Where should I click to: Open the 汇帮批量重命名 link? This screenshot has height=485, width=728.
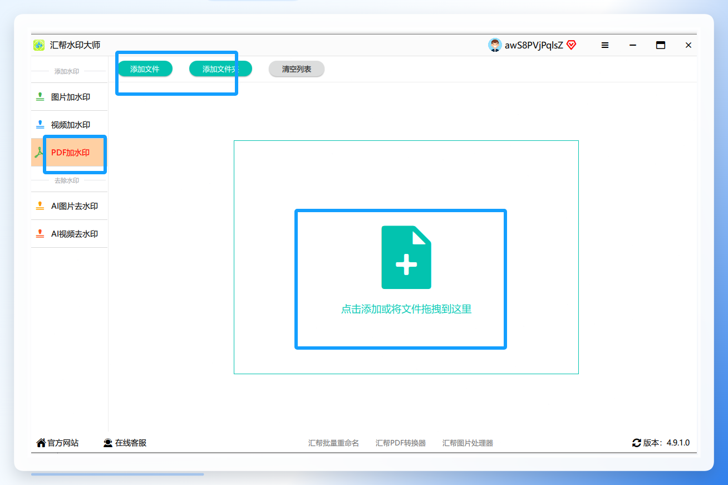334,443
